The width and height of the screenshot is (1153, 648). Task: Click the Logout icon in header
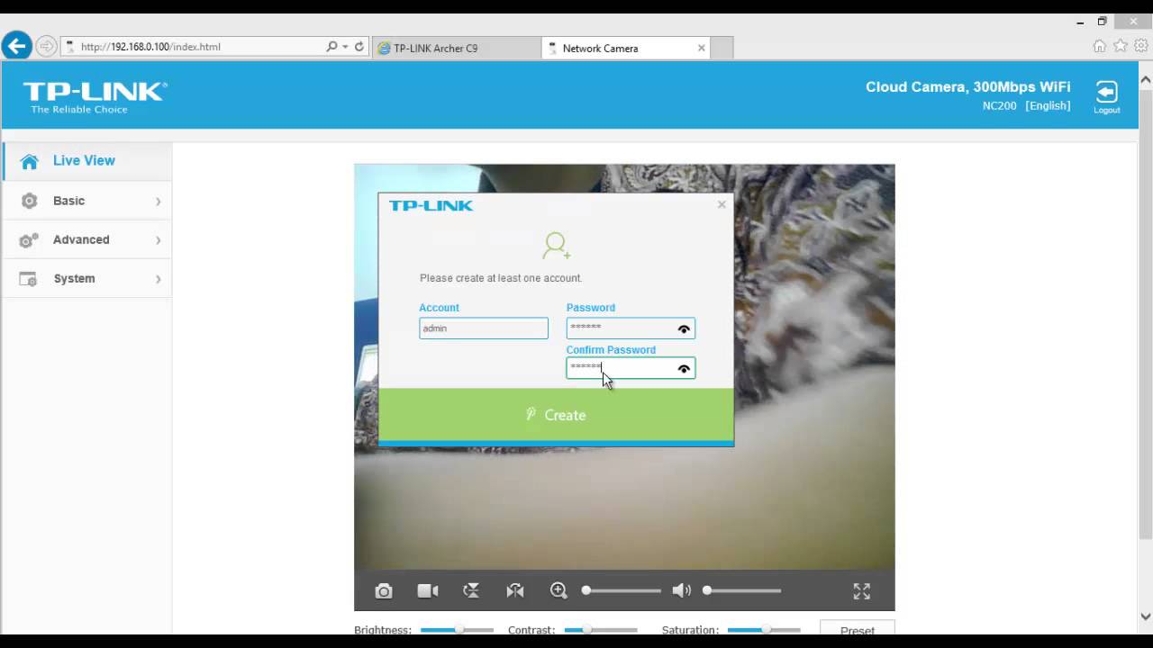[1106, 97]
